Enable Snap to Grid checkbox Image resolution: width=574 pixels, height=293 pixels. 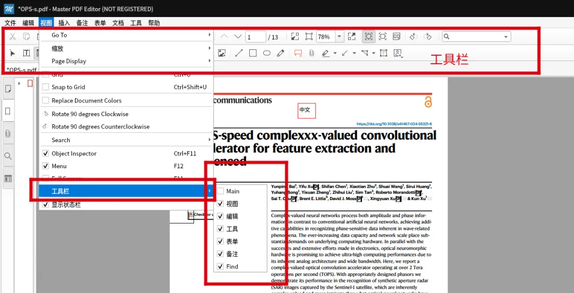(x=45, y=87)
